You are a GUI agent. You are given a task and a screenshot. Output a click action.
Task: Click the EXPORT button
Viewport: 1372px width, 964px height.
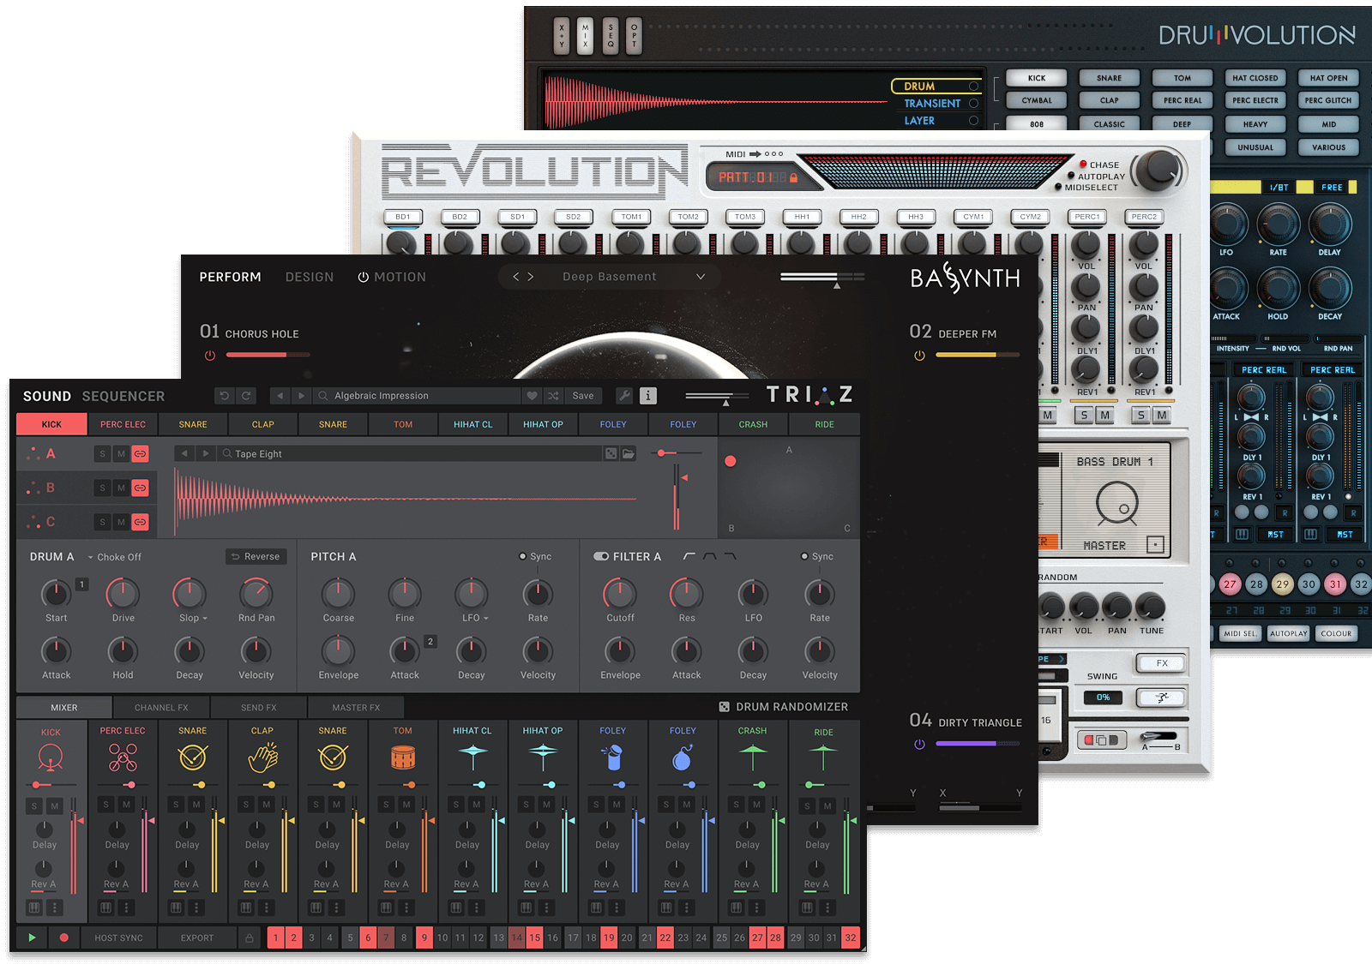pos(196,937)
